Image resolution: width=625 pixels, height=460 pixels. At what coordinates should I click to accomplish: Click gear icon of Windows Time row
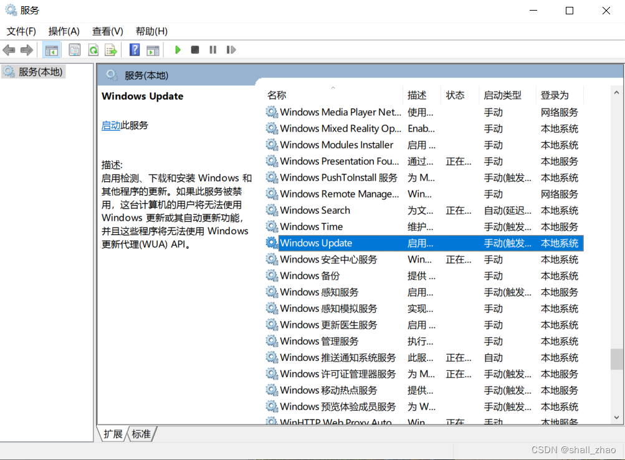[272, 226]
